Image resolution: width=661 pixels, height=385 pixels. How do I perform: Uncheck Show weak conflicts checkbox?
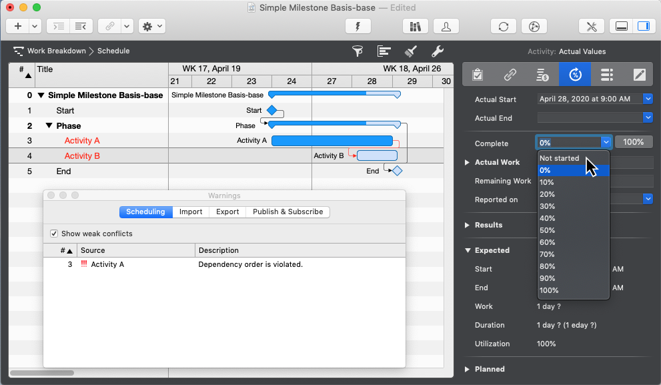(54, 234)
